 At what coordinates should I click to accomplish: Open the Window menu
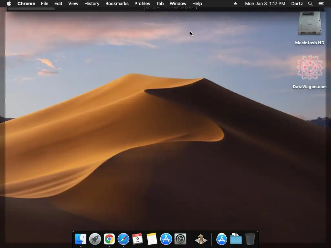coord(178,4)
